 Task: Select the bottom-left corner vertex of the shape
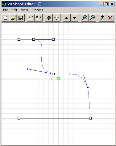click(19, 118)
